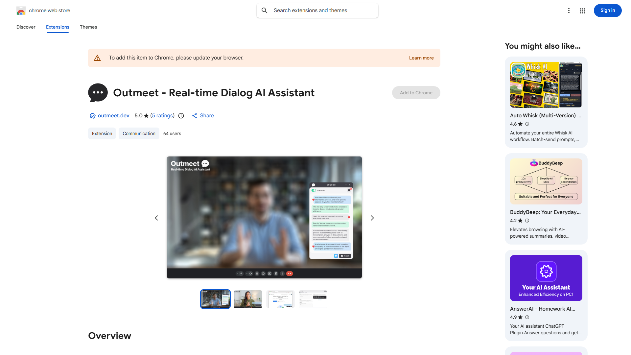
Task: Open the three-dot more options menu
Action: click(x=569, y=11)
